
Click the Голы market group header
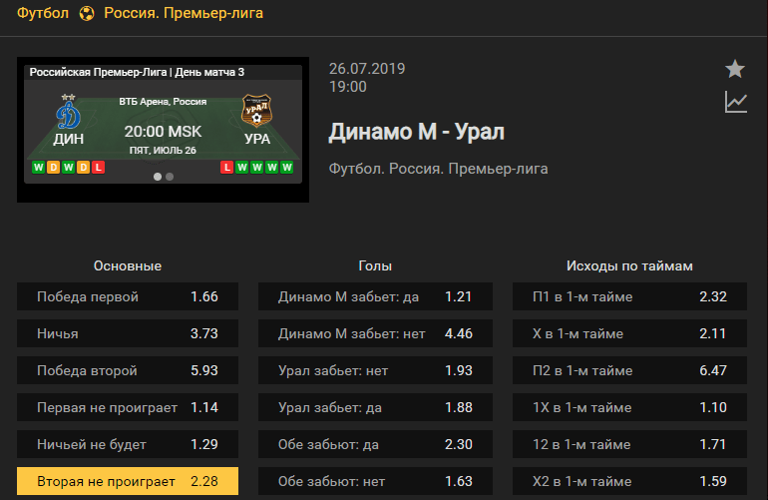375,265
